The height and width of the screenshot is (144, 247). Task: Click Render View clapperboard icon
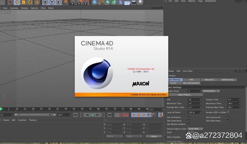[x=73, y=2]
